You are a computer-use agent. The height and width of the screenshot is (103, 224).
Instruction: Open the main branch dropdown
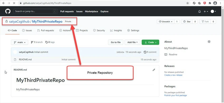pyautogui.click(x=20, y=42)
